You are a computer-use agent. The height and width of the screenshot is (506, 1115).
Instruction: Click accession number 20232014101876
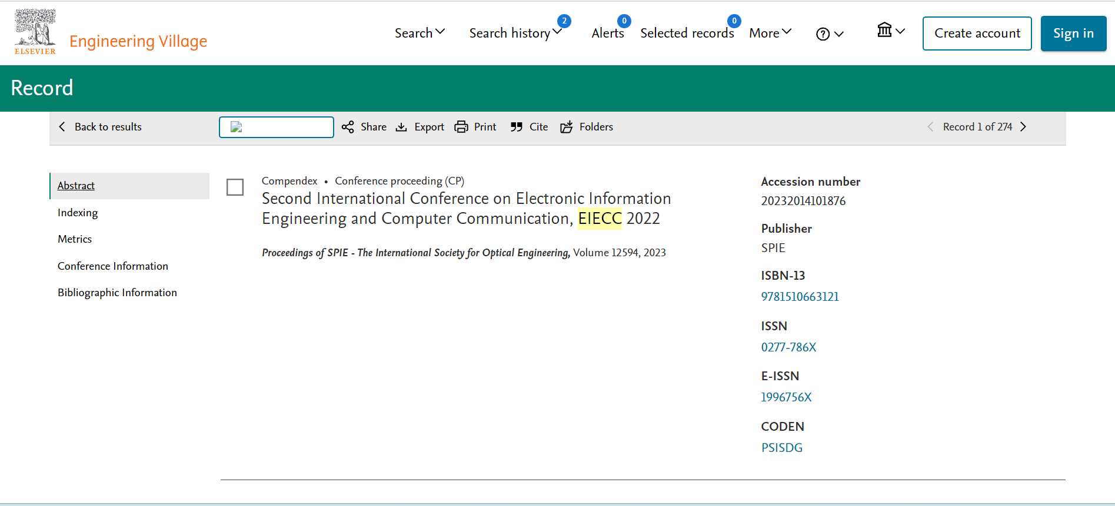pos(803,201)
